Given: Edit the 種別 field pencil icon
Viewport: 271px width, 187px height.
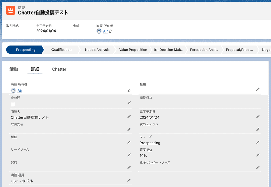Looking at the screenshot, I should tap(129, 142).
